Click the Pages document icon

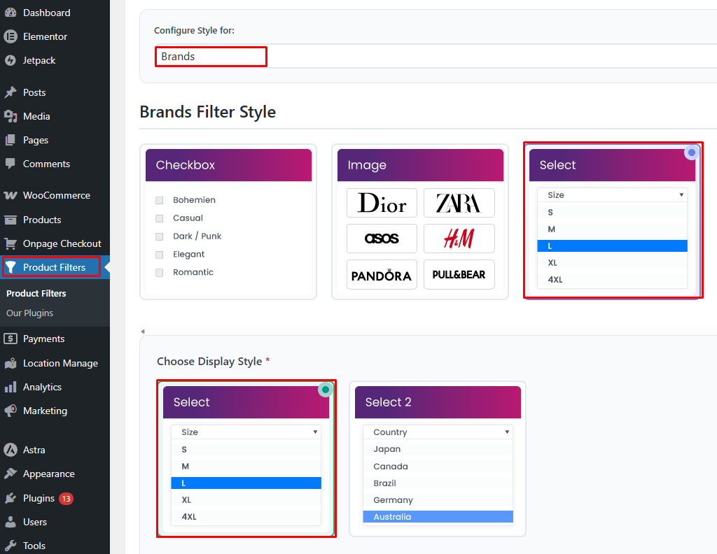[x=11, y=140]
